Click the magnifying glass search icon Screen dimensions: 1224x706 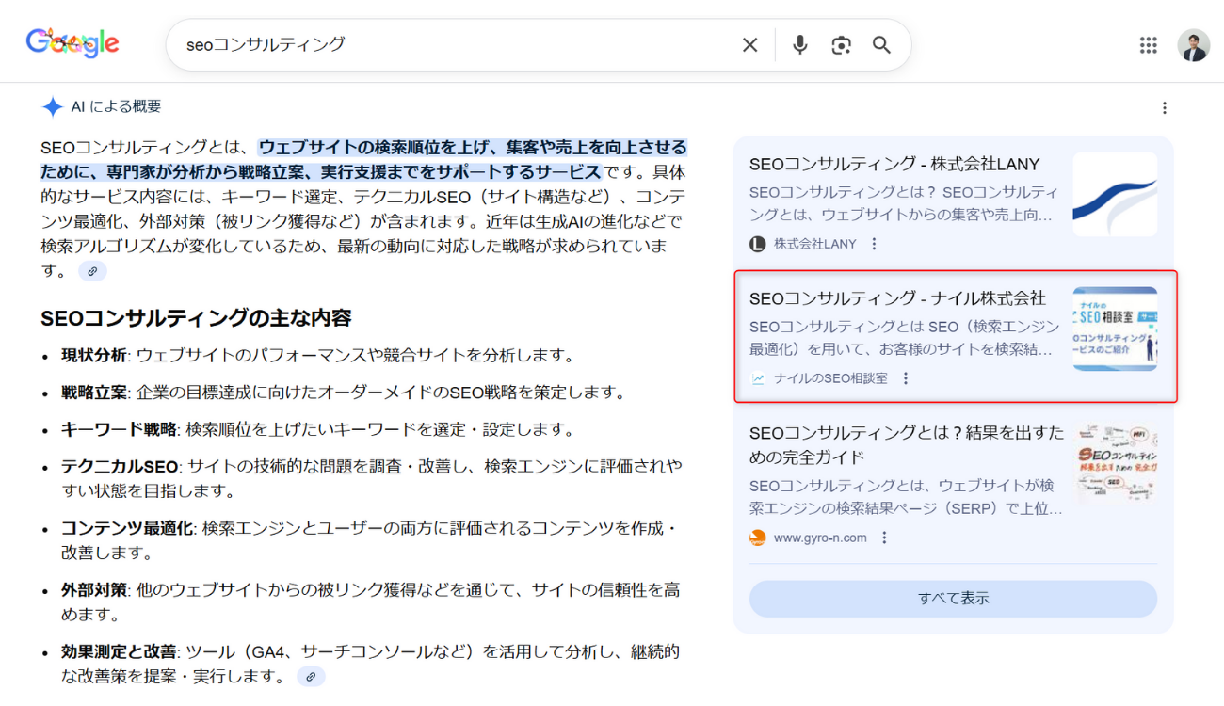pos(880,44)
